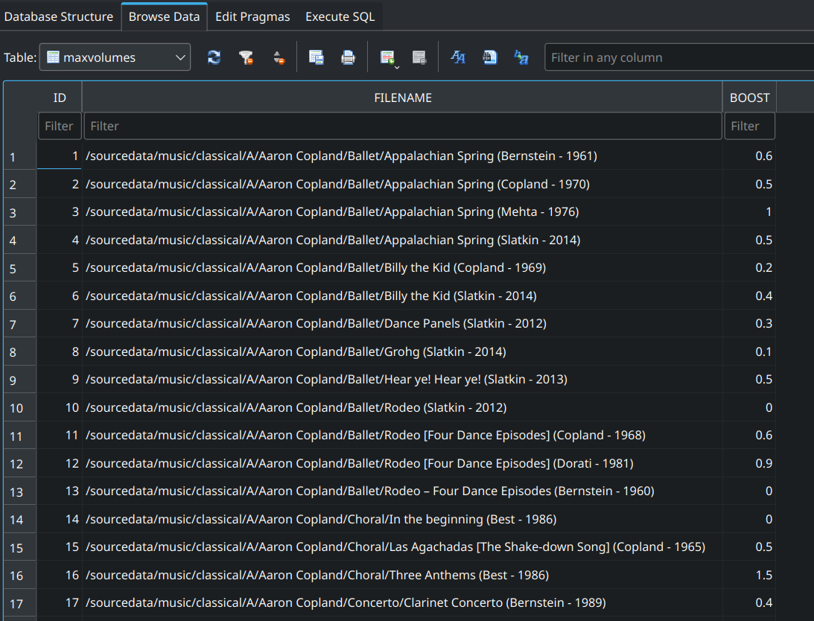Select maxvolumes in the table combo box

point(112,57)
